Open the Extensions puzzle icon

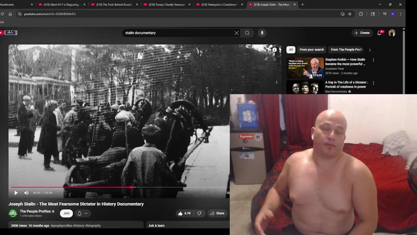[361, 14]
